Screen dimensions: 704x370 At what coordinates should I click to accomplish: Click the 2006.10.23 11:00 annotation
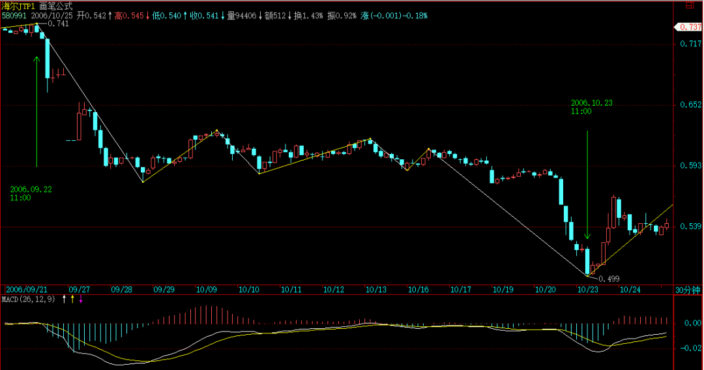tap(592, 107)
